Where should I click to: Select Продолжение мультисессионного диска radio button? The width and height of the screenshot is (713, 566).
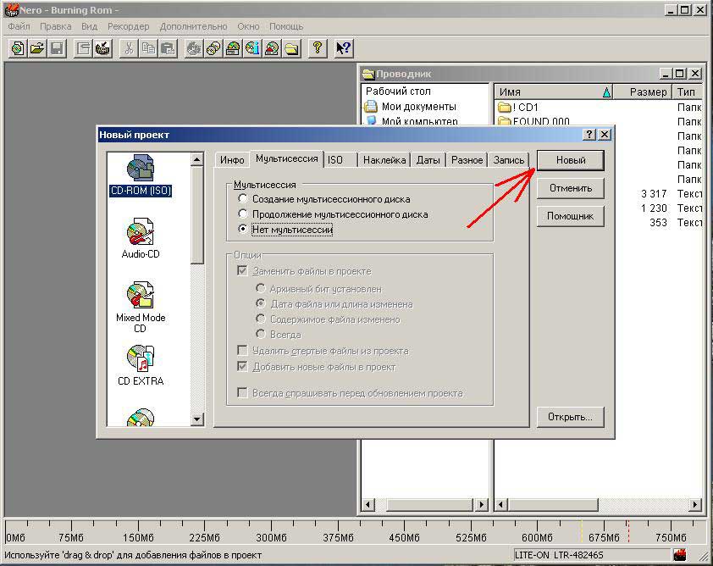click(243, 214)
